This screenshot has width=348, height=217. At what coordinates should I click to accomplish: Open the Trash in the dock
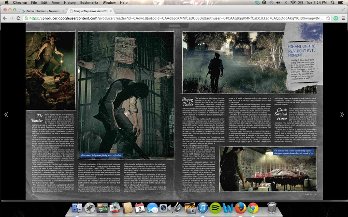click(272, 208)
